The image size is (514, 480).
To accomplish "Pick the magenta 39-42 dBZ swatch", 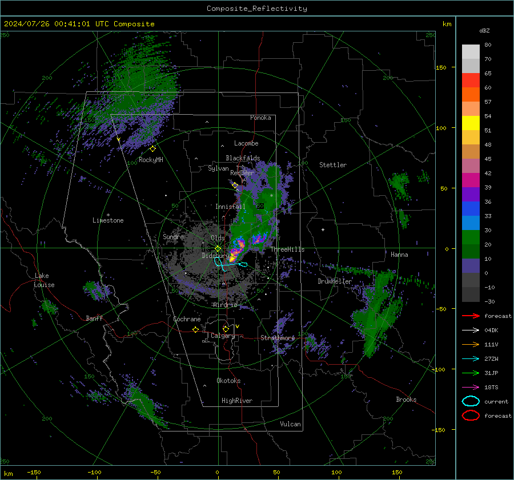I will [x=471, y=180].
